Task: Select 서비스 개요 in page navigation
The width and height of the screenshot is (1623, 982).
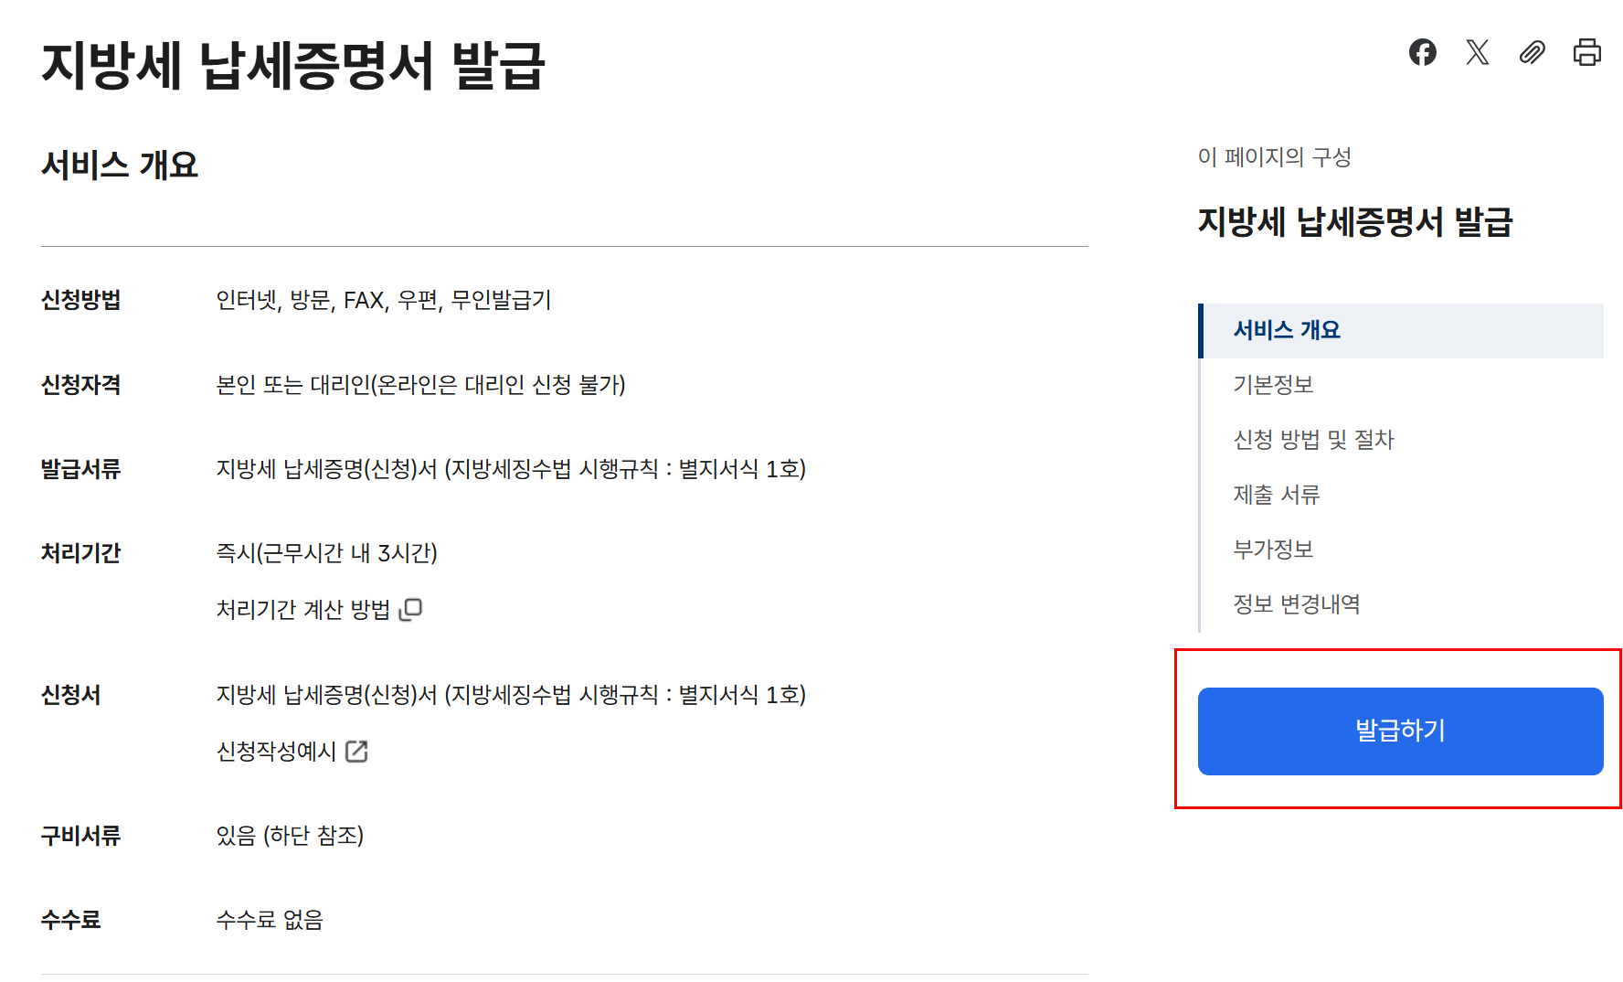Action: point(1287,330)
